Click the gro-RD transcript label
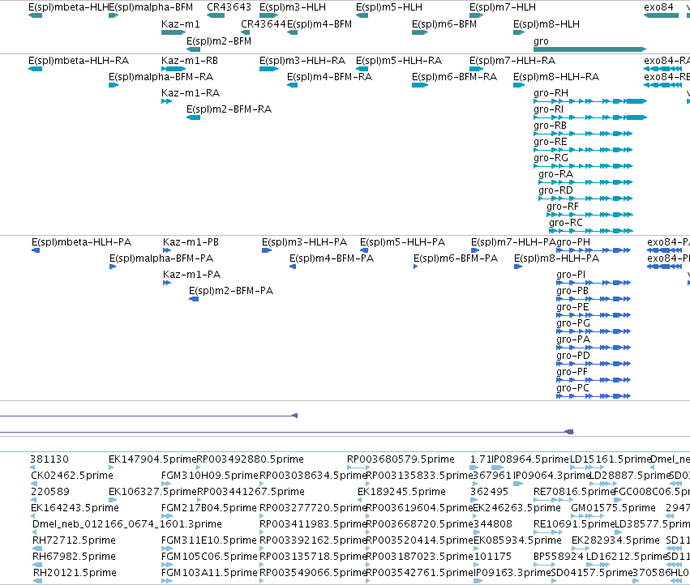The height and width of the screenshot is (585, 690). pyautogui.click(x=555, y=190)
